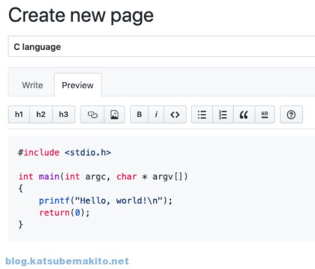Click the page title field "C language"
Viewport: 315px width, 269px height.
[161, 47]
